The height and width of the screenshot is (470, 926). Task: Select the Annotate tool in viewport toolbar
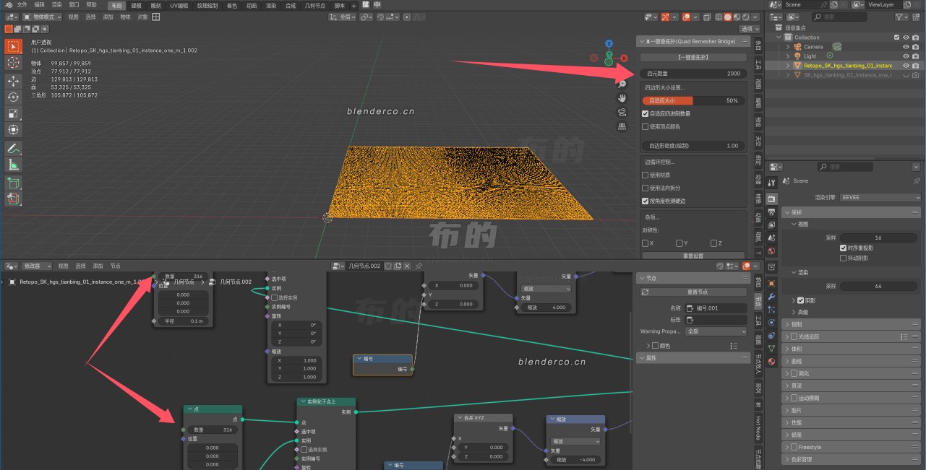(14, 148)
